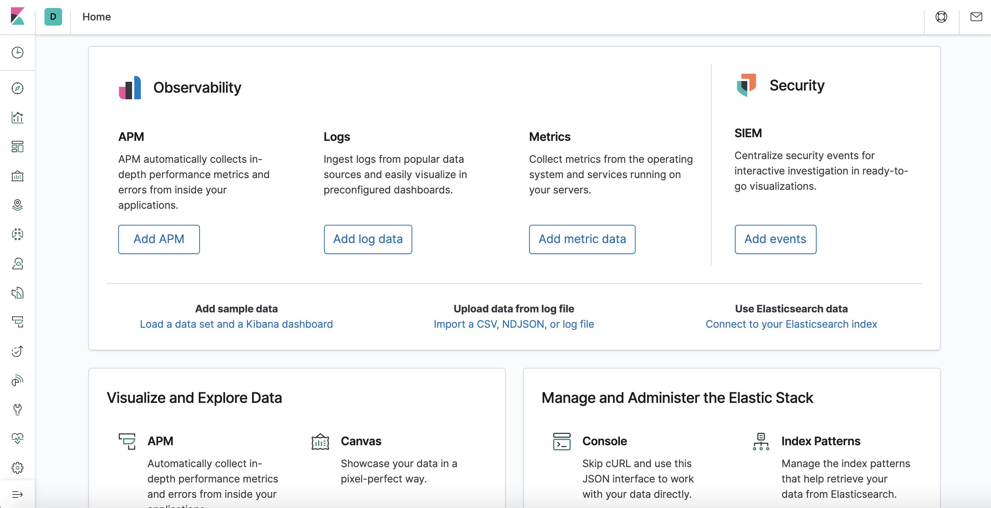Open Dev Tools wrench icon in sidebar
This screenshot has width=991, height=508.
(x=17, y=409)
